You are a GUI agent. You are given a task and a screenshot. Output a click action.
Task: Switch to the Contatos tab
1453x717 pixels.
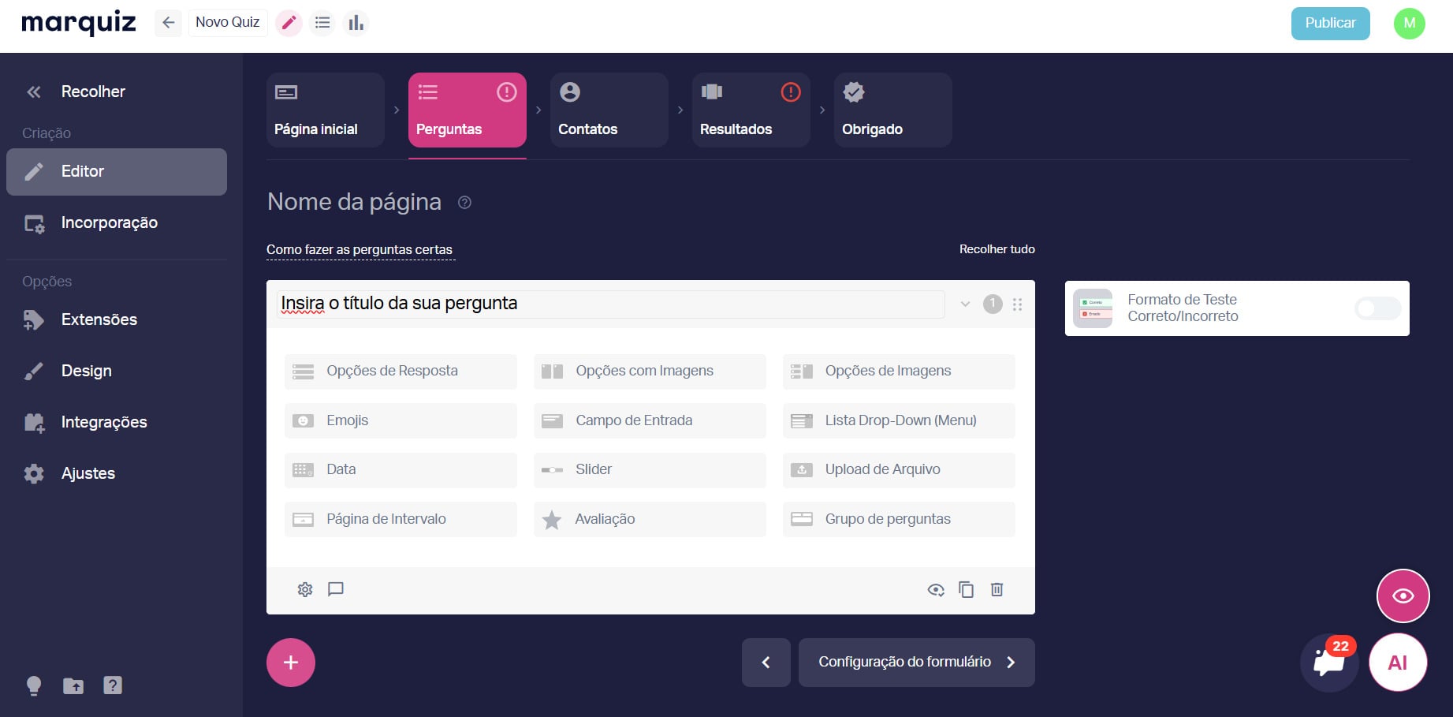pos(609,110)
